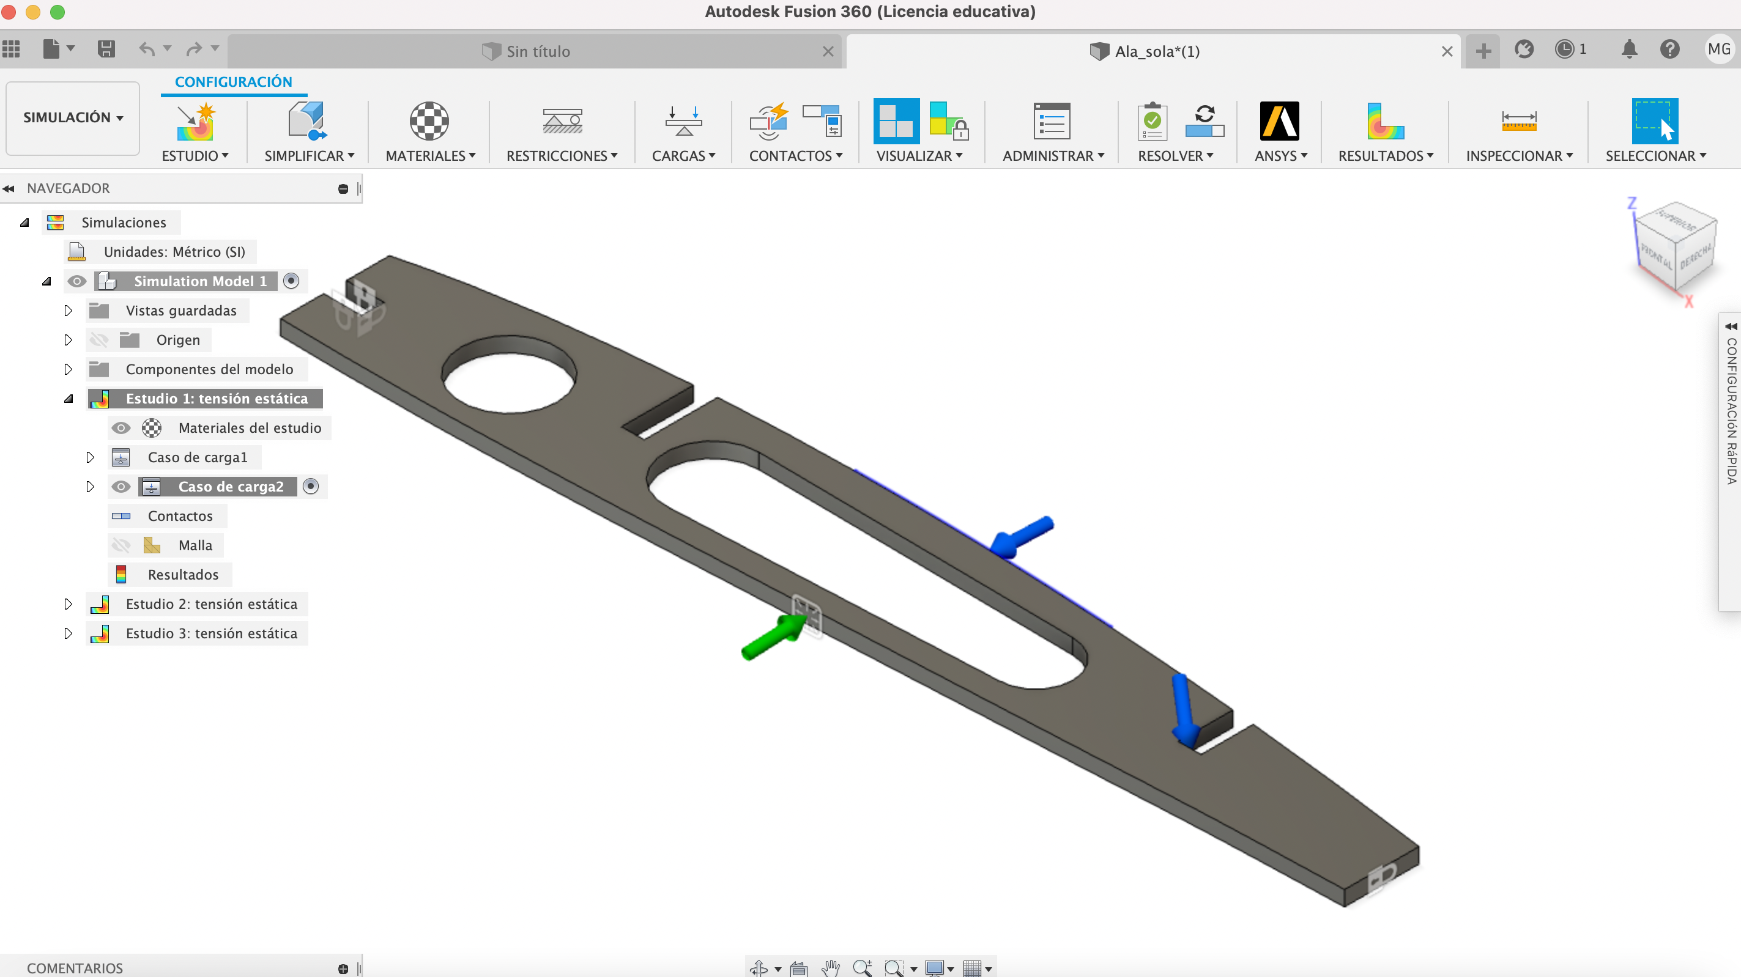
Task: Open the job status clock icon
Action: point(1564,50)
